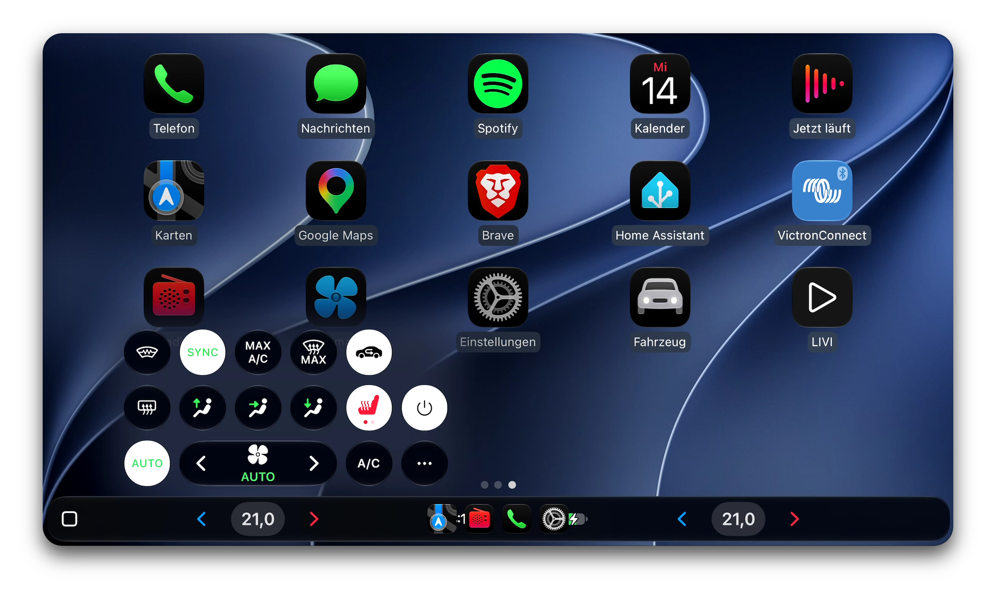
Task: Open the Jetzt läuft now playing app
Action: point(822,84)
